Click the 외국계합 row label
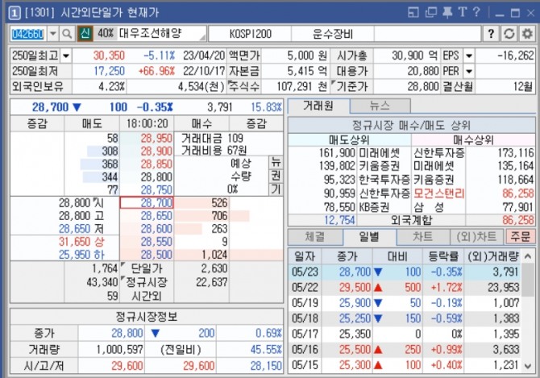This screenshot has width=540, height=378. click(411, 220)
